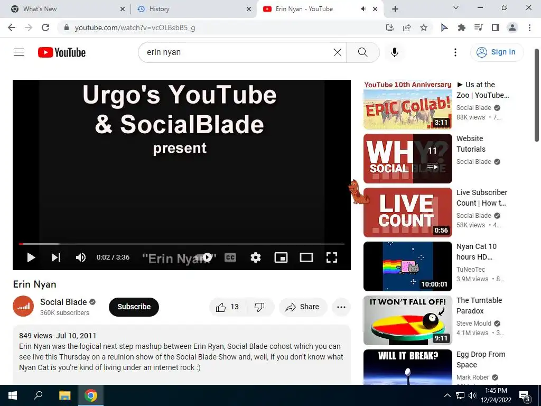Mute the Erin Nyan tab audio
Image resolution: width=541 pixels, height=406 pixels.
coord(363,9)
